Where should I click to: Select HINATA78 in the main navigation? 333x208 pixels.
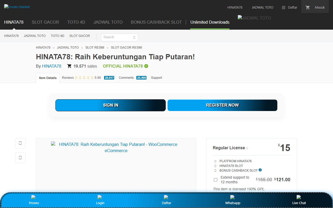(14, 22)
